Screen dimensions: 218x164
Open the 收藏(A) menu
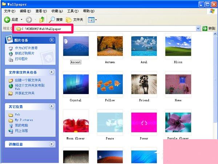57,11
